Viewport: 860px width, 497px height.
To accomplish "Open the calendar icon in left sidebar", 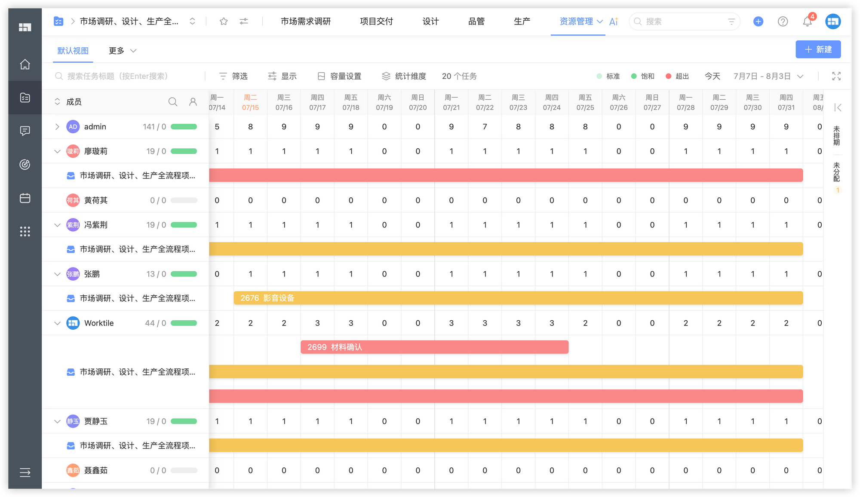I will point(25,198).
